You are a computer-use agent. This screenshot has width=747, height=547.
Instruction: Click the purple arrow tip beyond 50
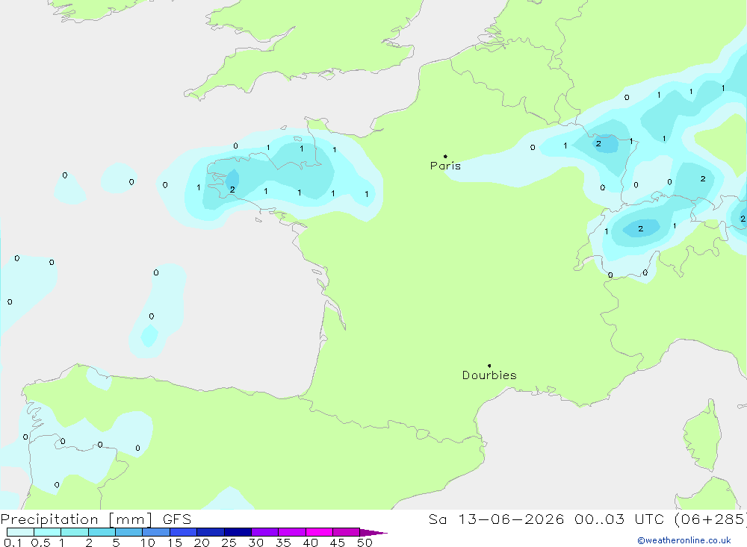coord(373,532)
